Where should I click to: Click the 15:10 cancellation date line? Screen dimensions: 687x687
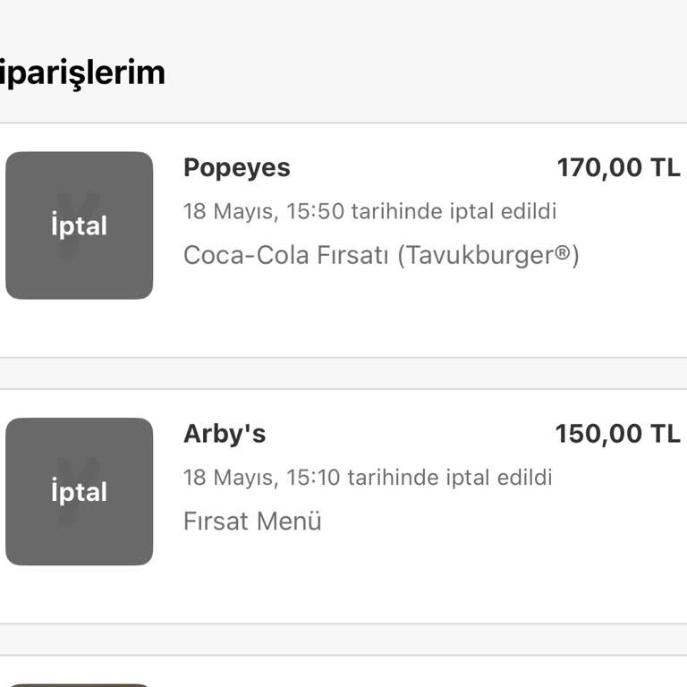click(x=368, y=477)
